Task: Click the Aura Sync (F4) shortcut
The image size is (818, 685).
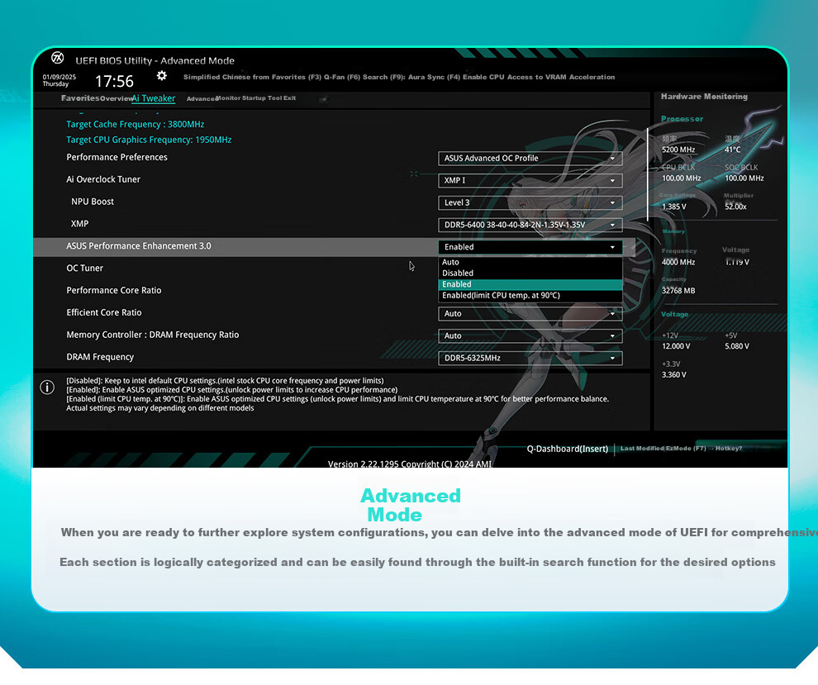Action: click(x=434, y=77)
